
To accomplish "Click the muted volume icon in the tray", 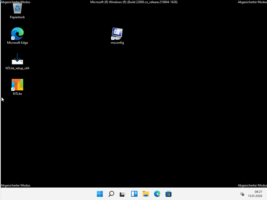I will pyautogui.click(x=242, y=194).
